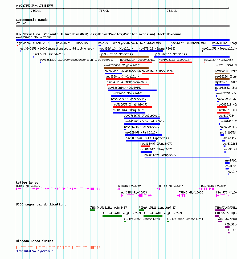Click the Cytogenetic Bands track title
The height and width of the screenshot is (259, 237).
tap(32, 20)
